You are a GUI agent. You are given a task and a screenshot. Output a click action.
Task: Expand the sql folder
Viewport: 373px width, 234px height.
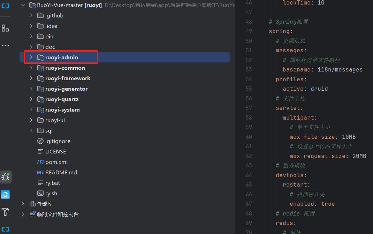pos(31,131)
